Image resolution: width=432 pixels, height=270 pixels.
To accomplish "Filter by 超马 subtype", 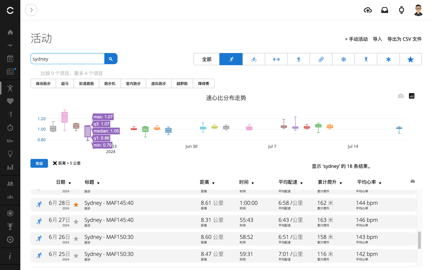I will point(65,83).
